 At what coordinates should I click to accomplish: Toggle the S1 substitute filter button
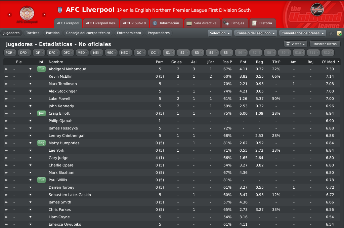click(x=169, y=52)
